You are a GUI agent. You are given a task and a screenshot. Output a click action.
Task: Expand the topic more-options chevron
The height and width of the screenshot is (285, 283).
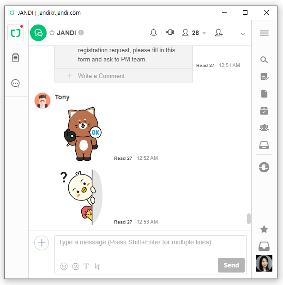pyautogui.click(x=243, y=34)
